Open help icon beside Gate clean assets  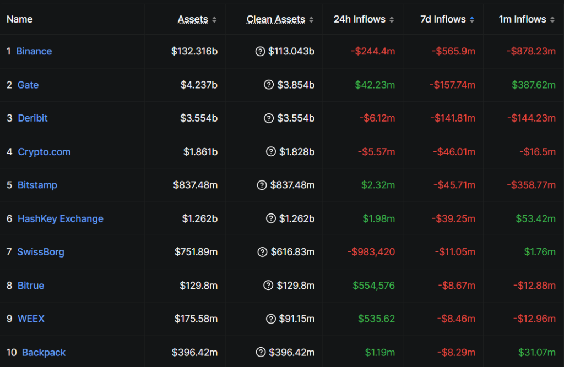tap(269, 85)
